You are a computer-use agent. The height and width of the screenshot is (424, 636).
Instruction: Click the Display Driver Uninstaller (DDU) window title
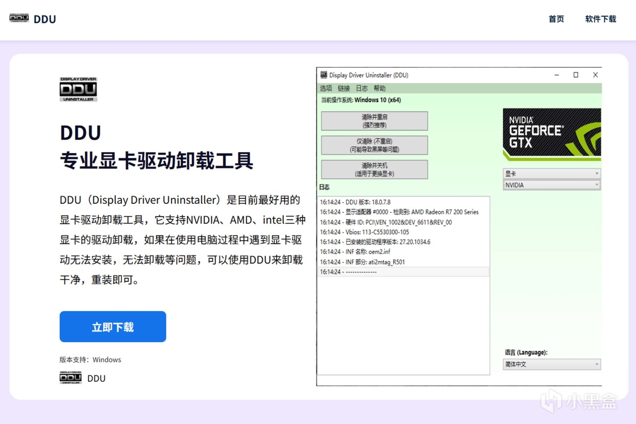click(369, 75)
